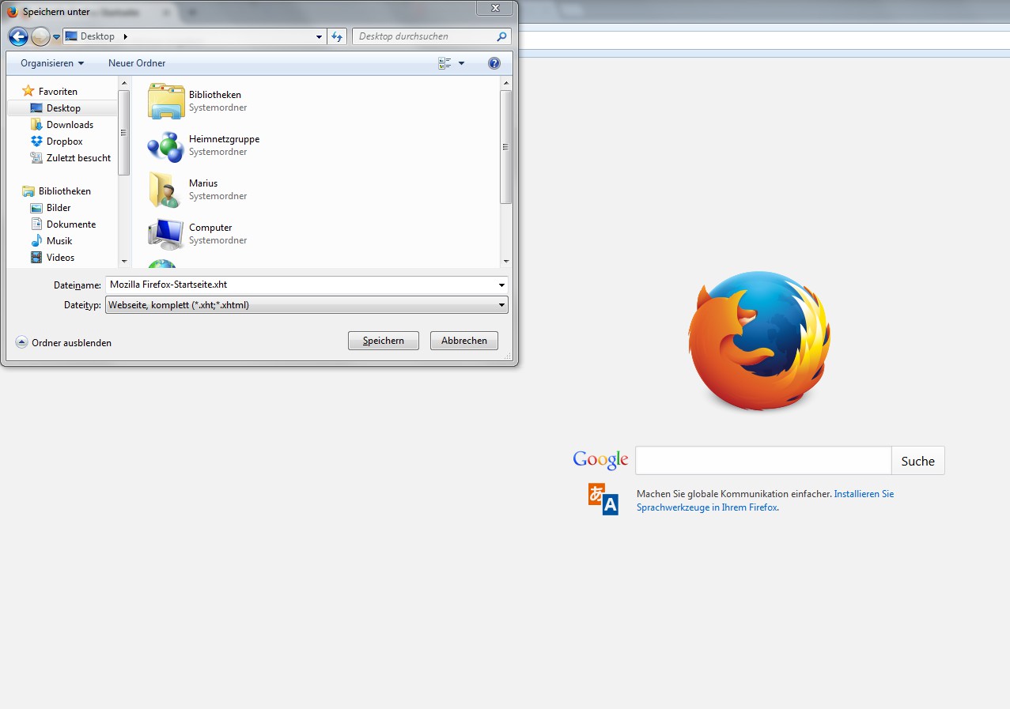Open the Dateityp dropdown list
The width and height of the screenshot is (1010, 709).
306,305
